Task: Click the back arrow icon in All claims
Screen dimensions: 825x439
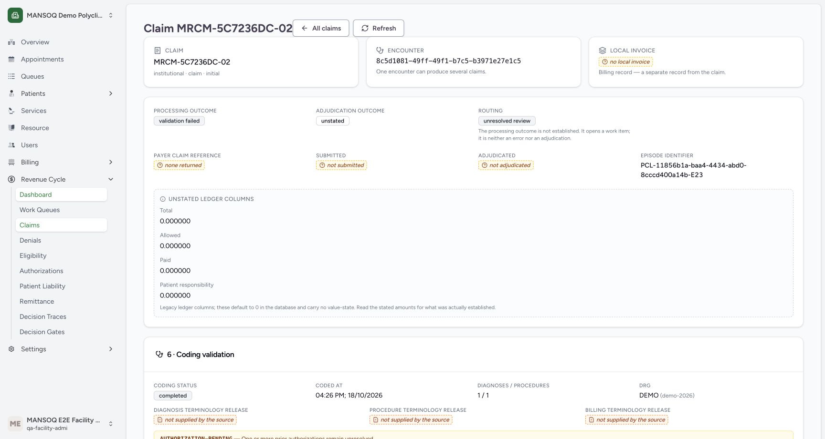Action: click(x=304, y=28)
